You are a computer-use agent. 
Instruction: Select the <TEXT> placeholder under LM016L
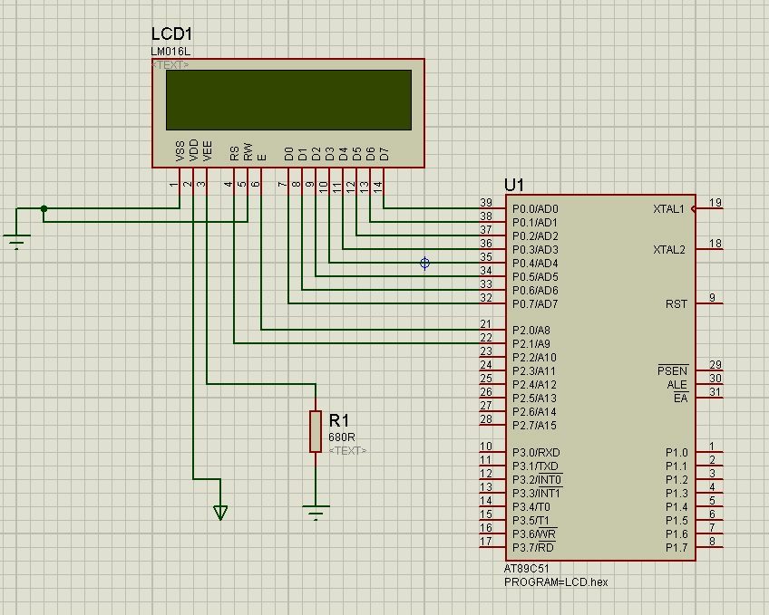pos(170,64)
